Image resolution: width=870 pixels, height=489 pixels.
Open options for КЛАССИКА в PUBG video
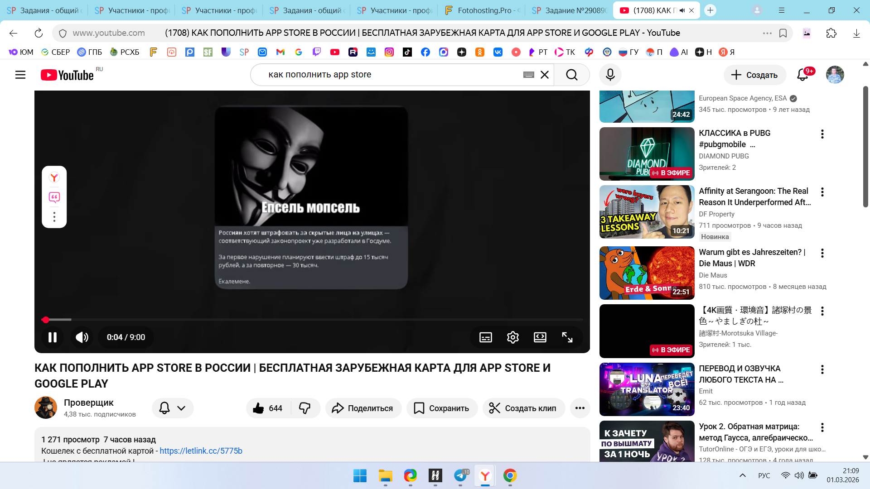click(x=822, y=134)
